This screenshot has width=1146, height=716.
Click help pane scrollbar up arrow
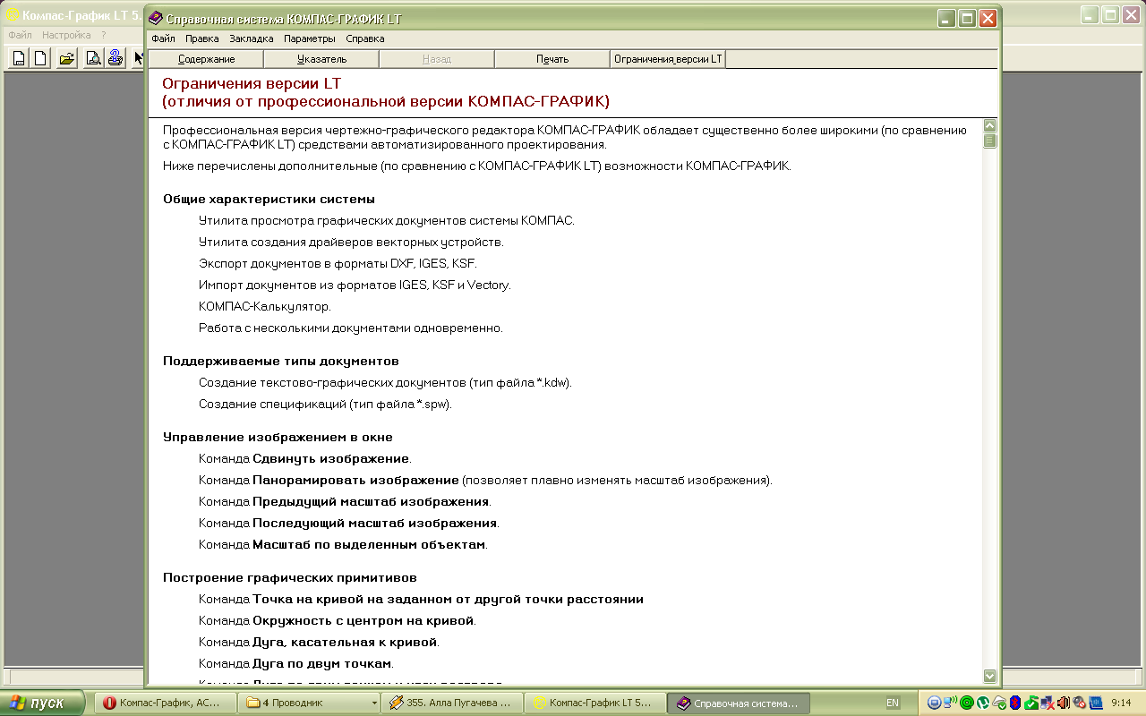[989, 126]
